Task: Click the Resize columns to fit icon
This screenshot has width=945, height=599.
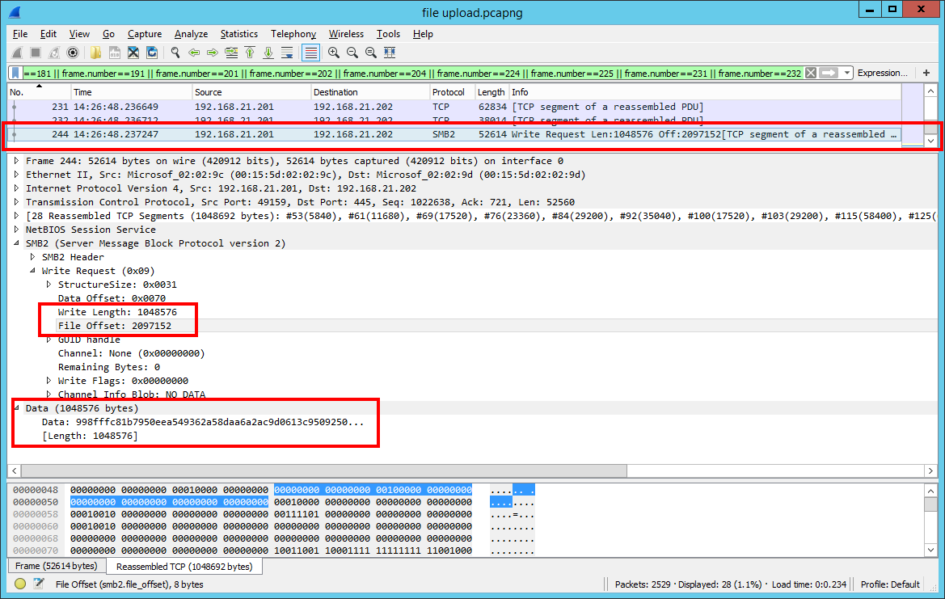Action: pyautogui.click(x=390, y=53)
